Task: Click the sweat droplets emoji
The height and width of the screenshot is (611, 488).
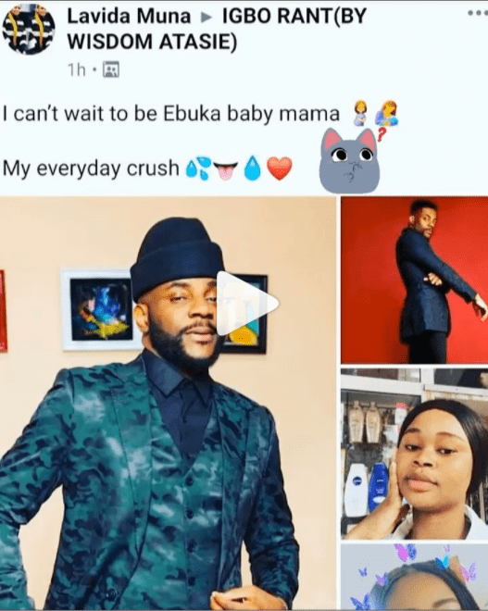Action: (x=198, y=168)
